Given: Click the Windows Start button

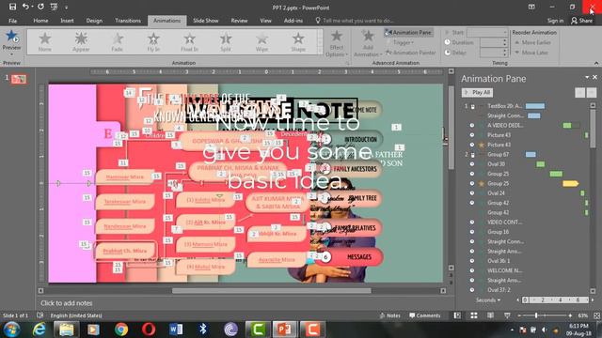Looking at the screenshot, I should click(11, 330).
